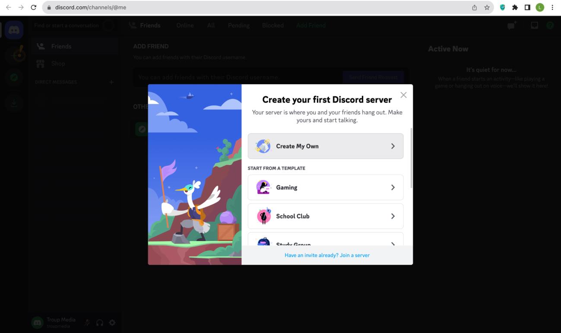Image resolution: width=561 pixels, height=333 pixels.
Task: Open User Settings gear icon
Action: 112,323
